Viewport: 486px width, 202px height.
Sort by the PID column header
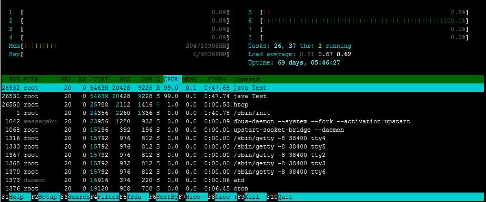(x=15, y=79)
